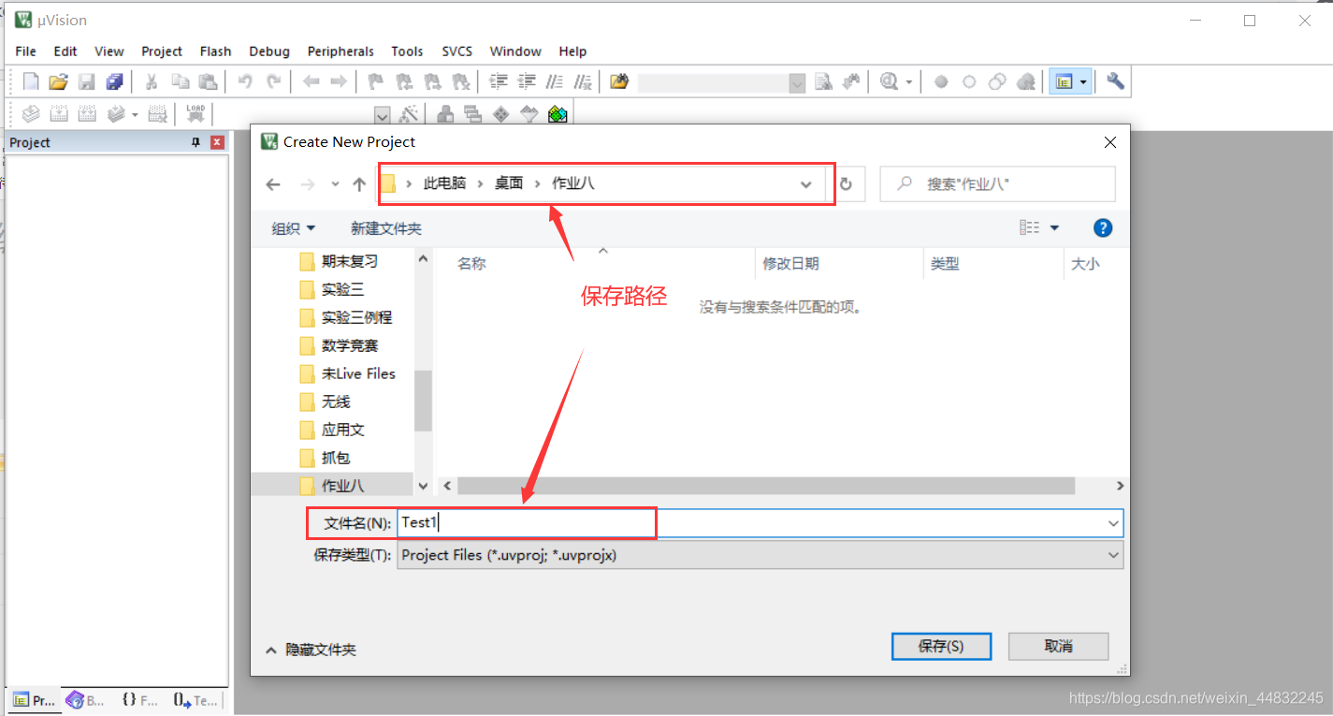Open the SVCS menu
The width and height of the screenshot is (1333, 716).
(x=457, y=51)
